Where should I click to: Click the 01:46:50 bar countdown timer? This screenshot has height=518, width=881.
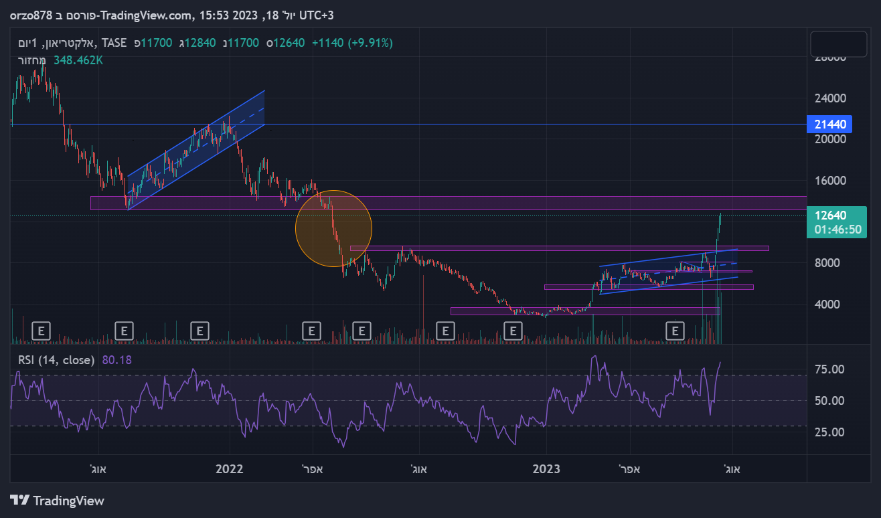coord(838,230)
